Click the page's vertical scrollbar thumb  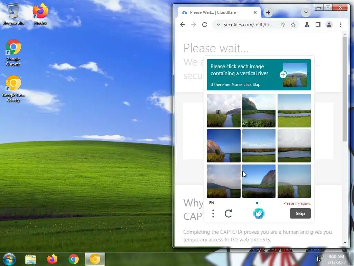pos(345,89)
